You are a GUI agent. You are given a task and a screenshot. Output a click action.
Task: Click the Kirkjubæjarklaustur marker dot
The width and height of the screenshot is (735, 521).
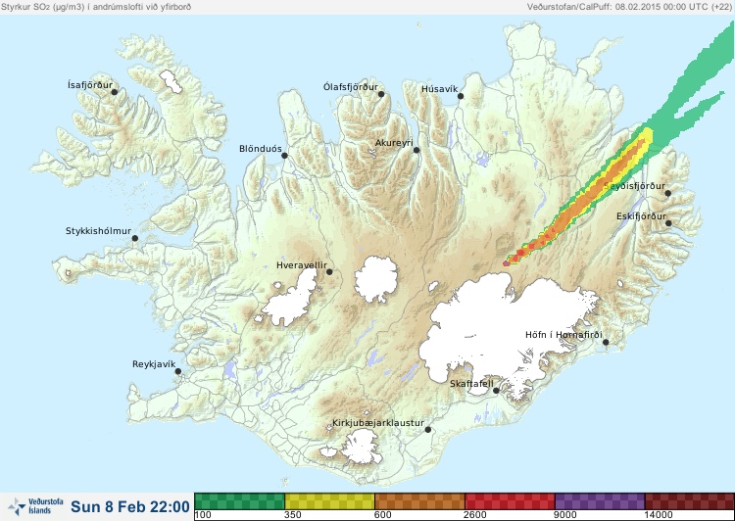[x=427, y=430]
